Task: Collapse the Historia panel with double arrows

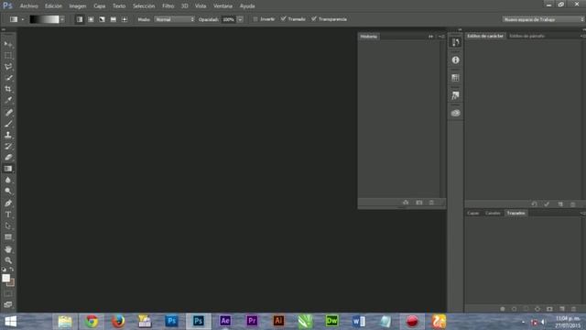Action: (430, 37)
